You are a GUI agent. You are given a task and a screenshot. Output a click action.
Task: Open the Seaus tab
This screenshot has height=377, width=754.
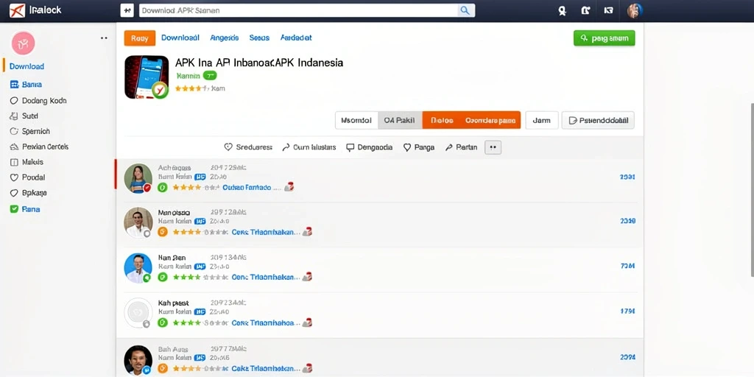[259, 38]
